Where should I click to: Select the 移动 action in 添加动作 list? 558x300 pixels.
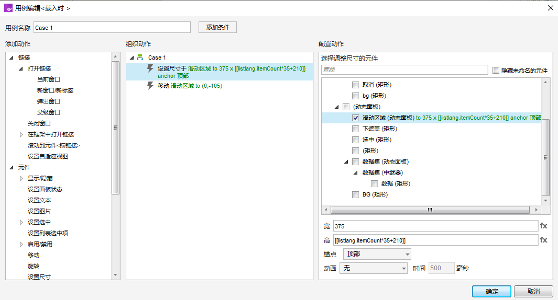(x=34, y=255)
